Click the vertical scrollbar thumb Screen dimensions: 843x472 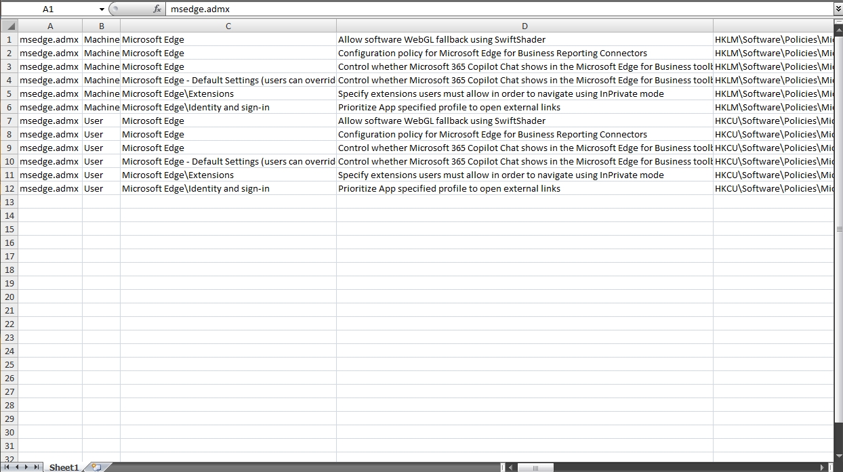pos(839,230)
